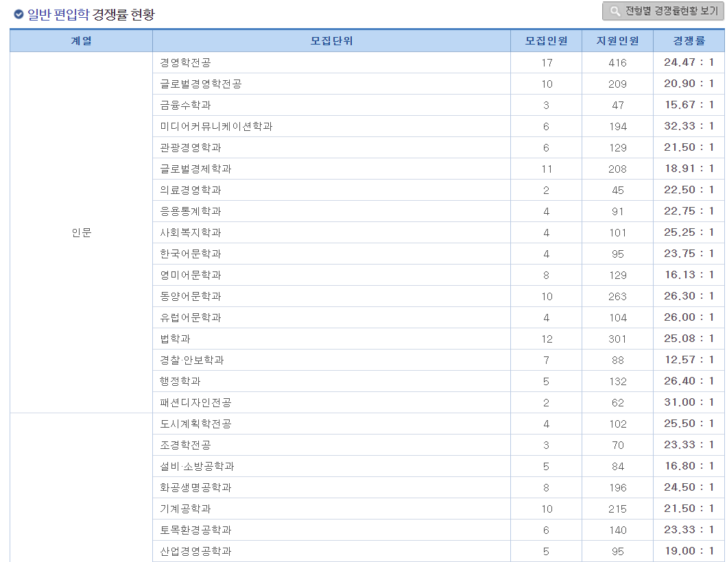
Task: Click the 금융수학과 row name
Action: 185,105
